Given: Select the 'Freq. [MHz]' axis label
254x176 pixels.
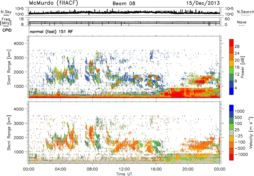Looking at the screenshot, I should tap(6, 21).
